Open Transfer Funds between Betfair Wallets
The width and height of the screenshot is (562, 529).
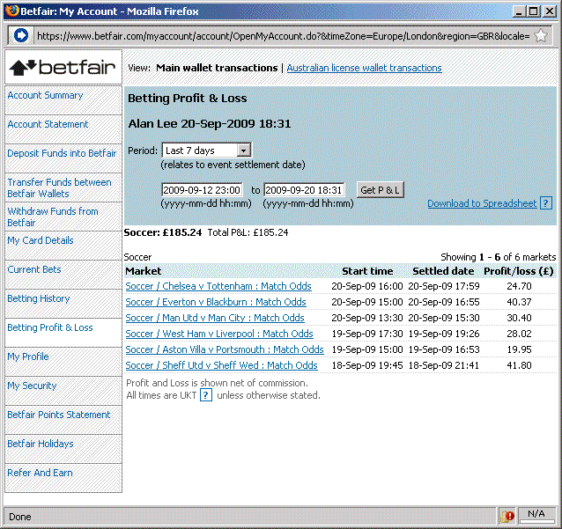point(59,188)
